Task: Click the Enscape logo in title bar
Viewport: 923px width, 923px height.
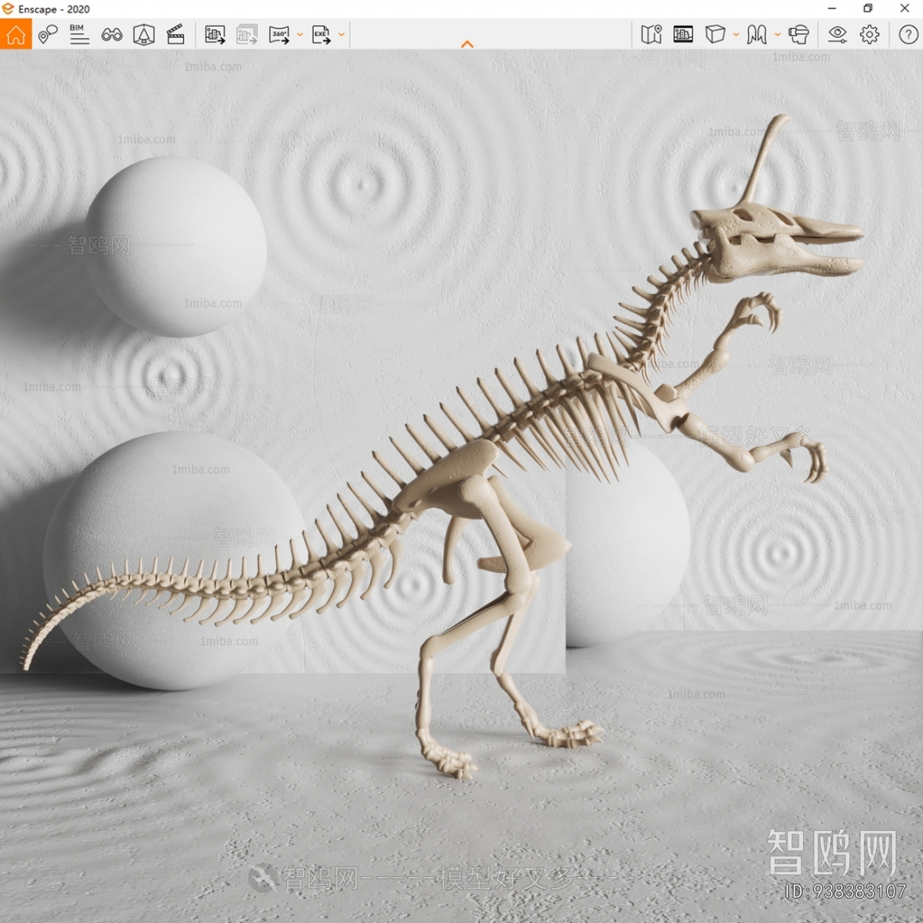Action: [8, 9]
